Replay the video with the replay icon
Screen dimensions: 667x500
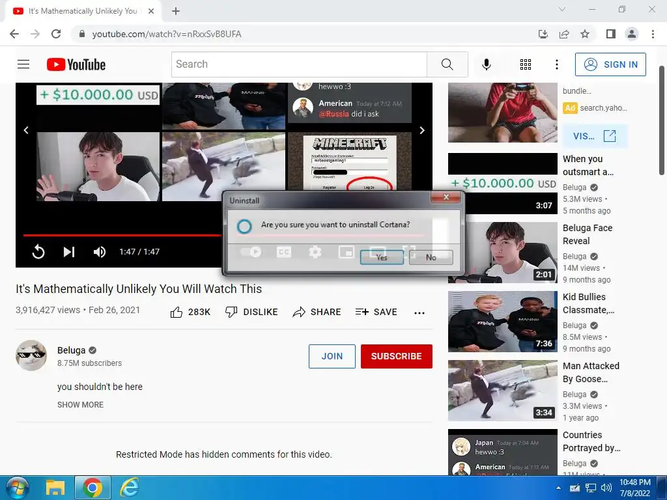click(x=38, y=252)
